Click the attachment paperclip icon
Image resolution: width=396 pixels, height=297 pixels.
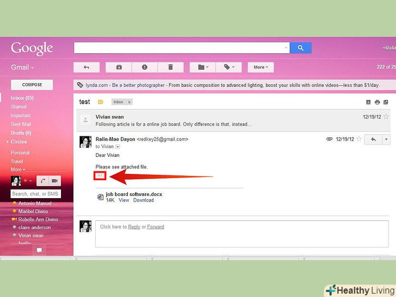pyautogui.click(x=329, y=139)
